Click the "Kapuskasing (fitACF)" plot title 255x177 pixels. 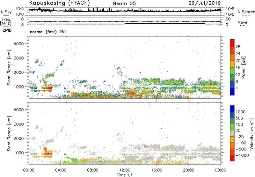pos(60,3)
